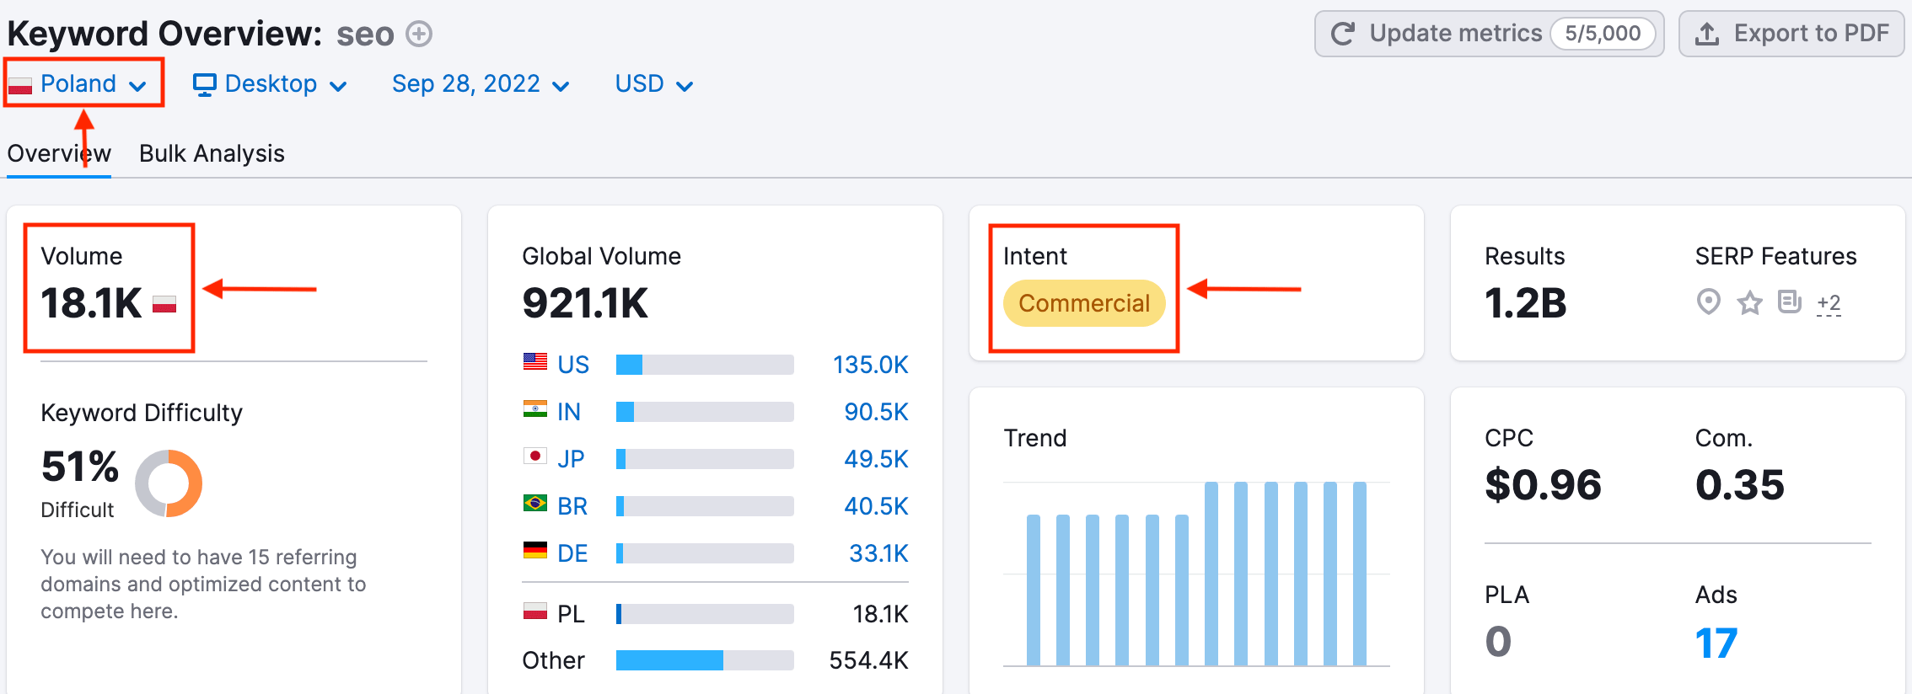Click the India flag icon
This screenshot has width=1912, height=694.
tap(535, 409)
